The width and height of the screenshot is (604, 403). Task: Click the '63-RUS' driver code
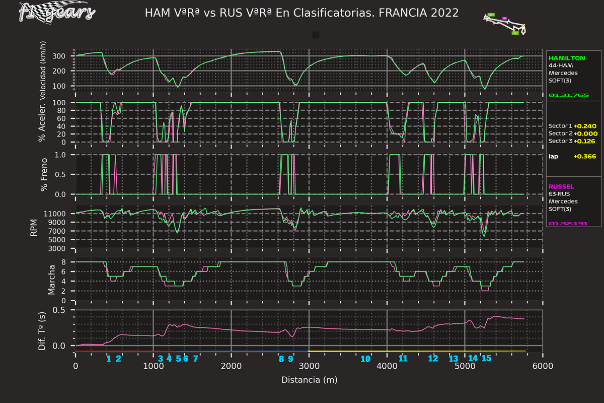tap(560, 193)
